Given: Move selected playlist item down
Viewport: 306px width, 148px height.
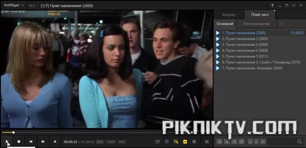Looking at the screenshot, I should pos(234,142).
